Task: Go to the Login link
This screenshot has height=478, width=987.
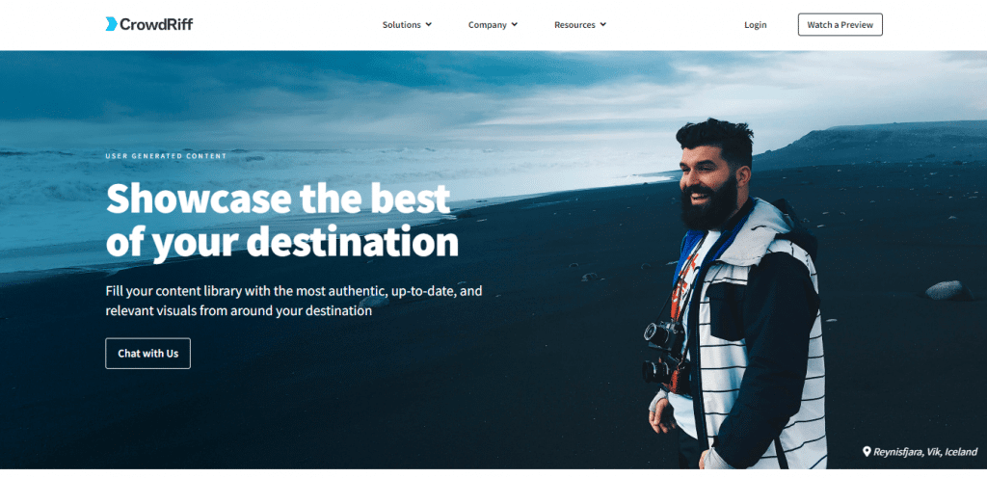Action: click(x=756, y=24)
